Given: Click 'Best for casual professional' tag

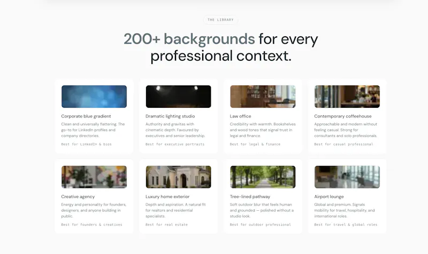Looking at the screenshot, I should [x=343, y=144].
